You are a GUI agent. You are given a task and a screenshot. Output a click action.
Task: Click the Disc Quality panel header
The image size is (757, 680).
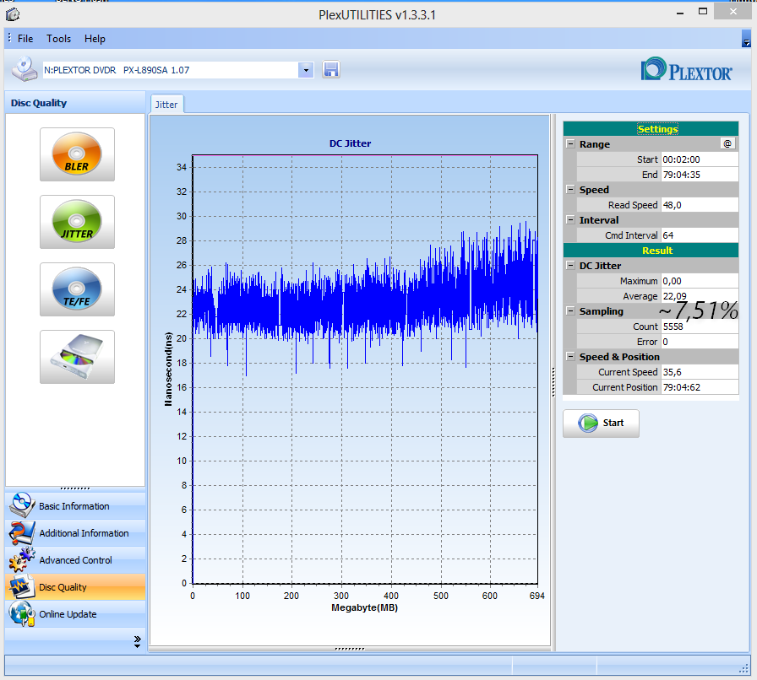click(75, 103)
